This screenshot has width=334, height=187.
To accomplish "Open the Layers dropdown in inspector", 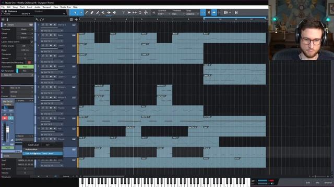I will click(x=25, y=37).
